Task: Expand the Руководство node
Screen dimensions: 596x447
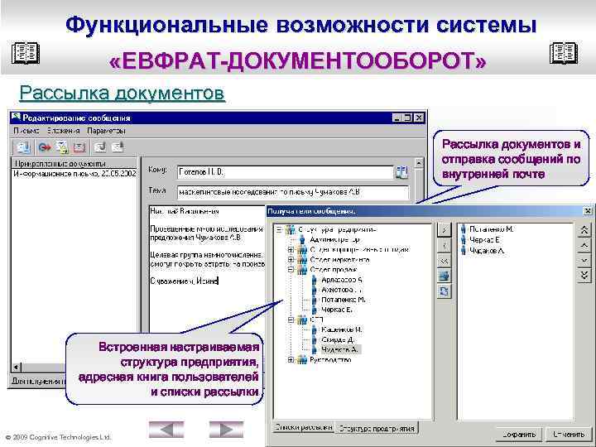Action: click(x=291, y=359)
